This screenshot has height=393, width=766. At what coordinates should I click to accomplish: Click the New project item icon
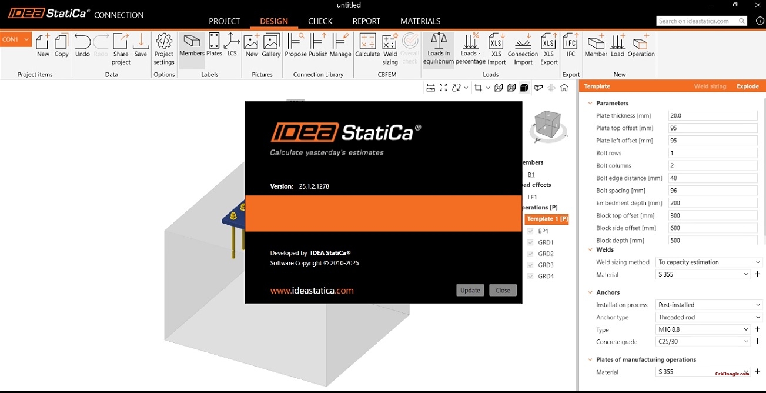[43, 45]
